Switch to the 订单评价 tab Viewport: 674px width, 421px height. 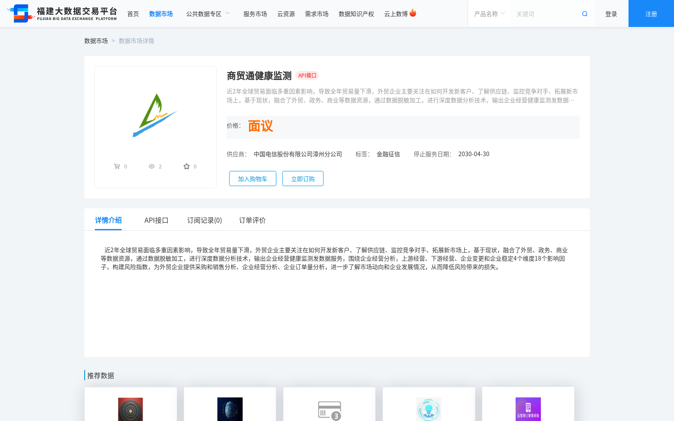[x=252, y=220]
